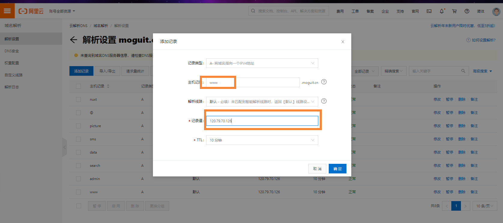
Task: Click the search magnifier in keyword box
Action: click(463, 71)
